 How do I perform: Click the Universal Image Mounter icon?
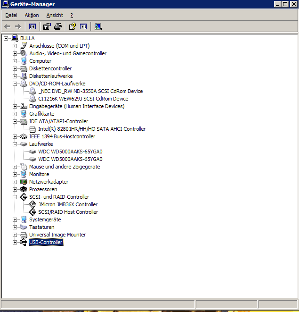[x=24, y=235]
